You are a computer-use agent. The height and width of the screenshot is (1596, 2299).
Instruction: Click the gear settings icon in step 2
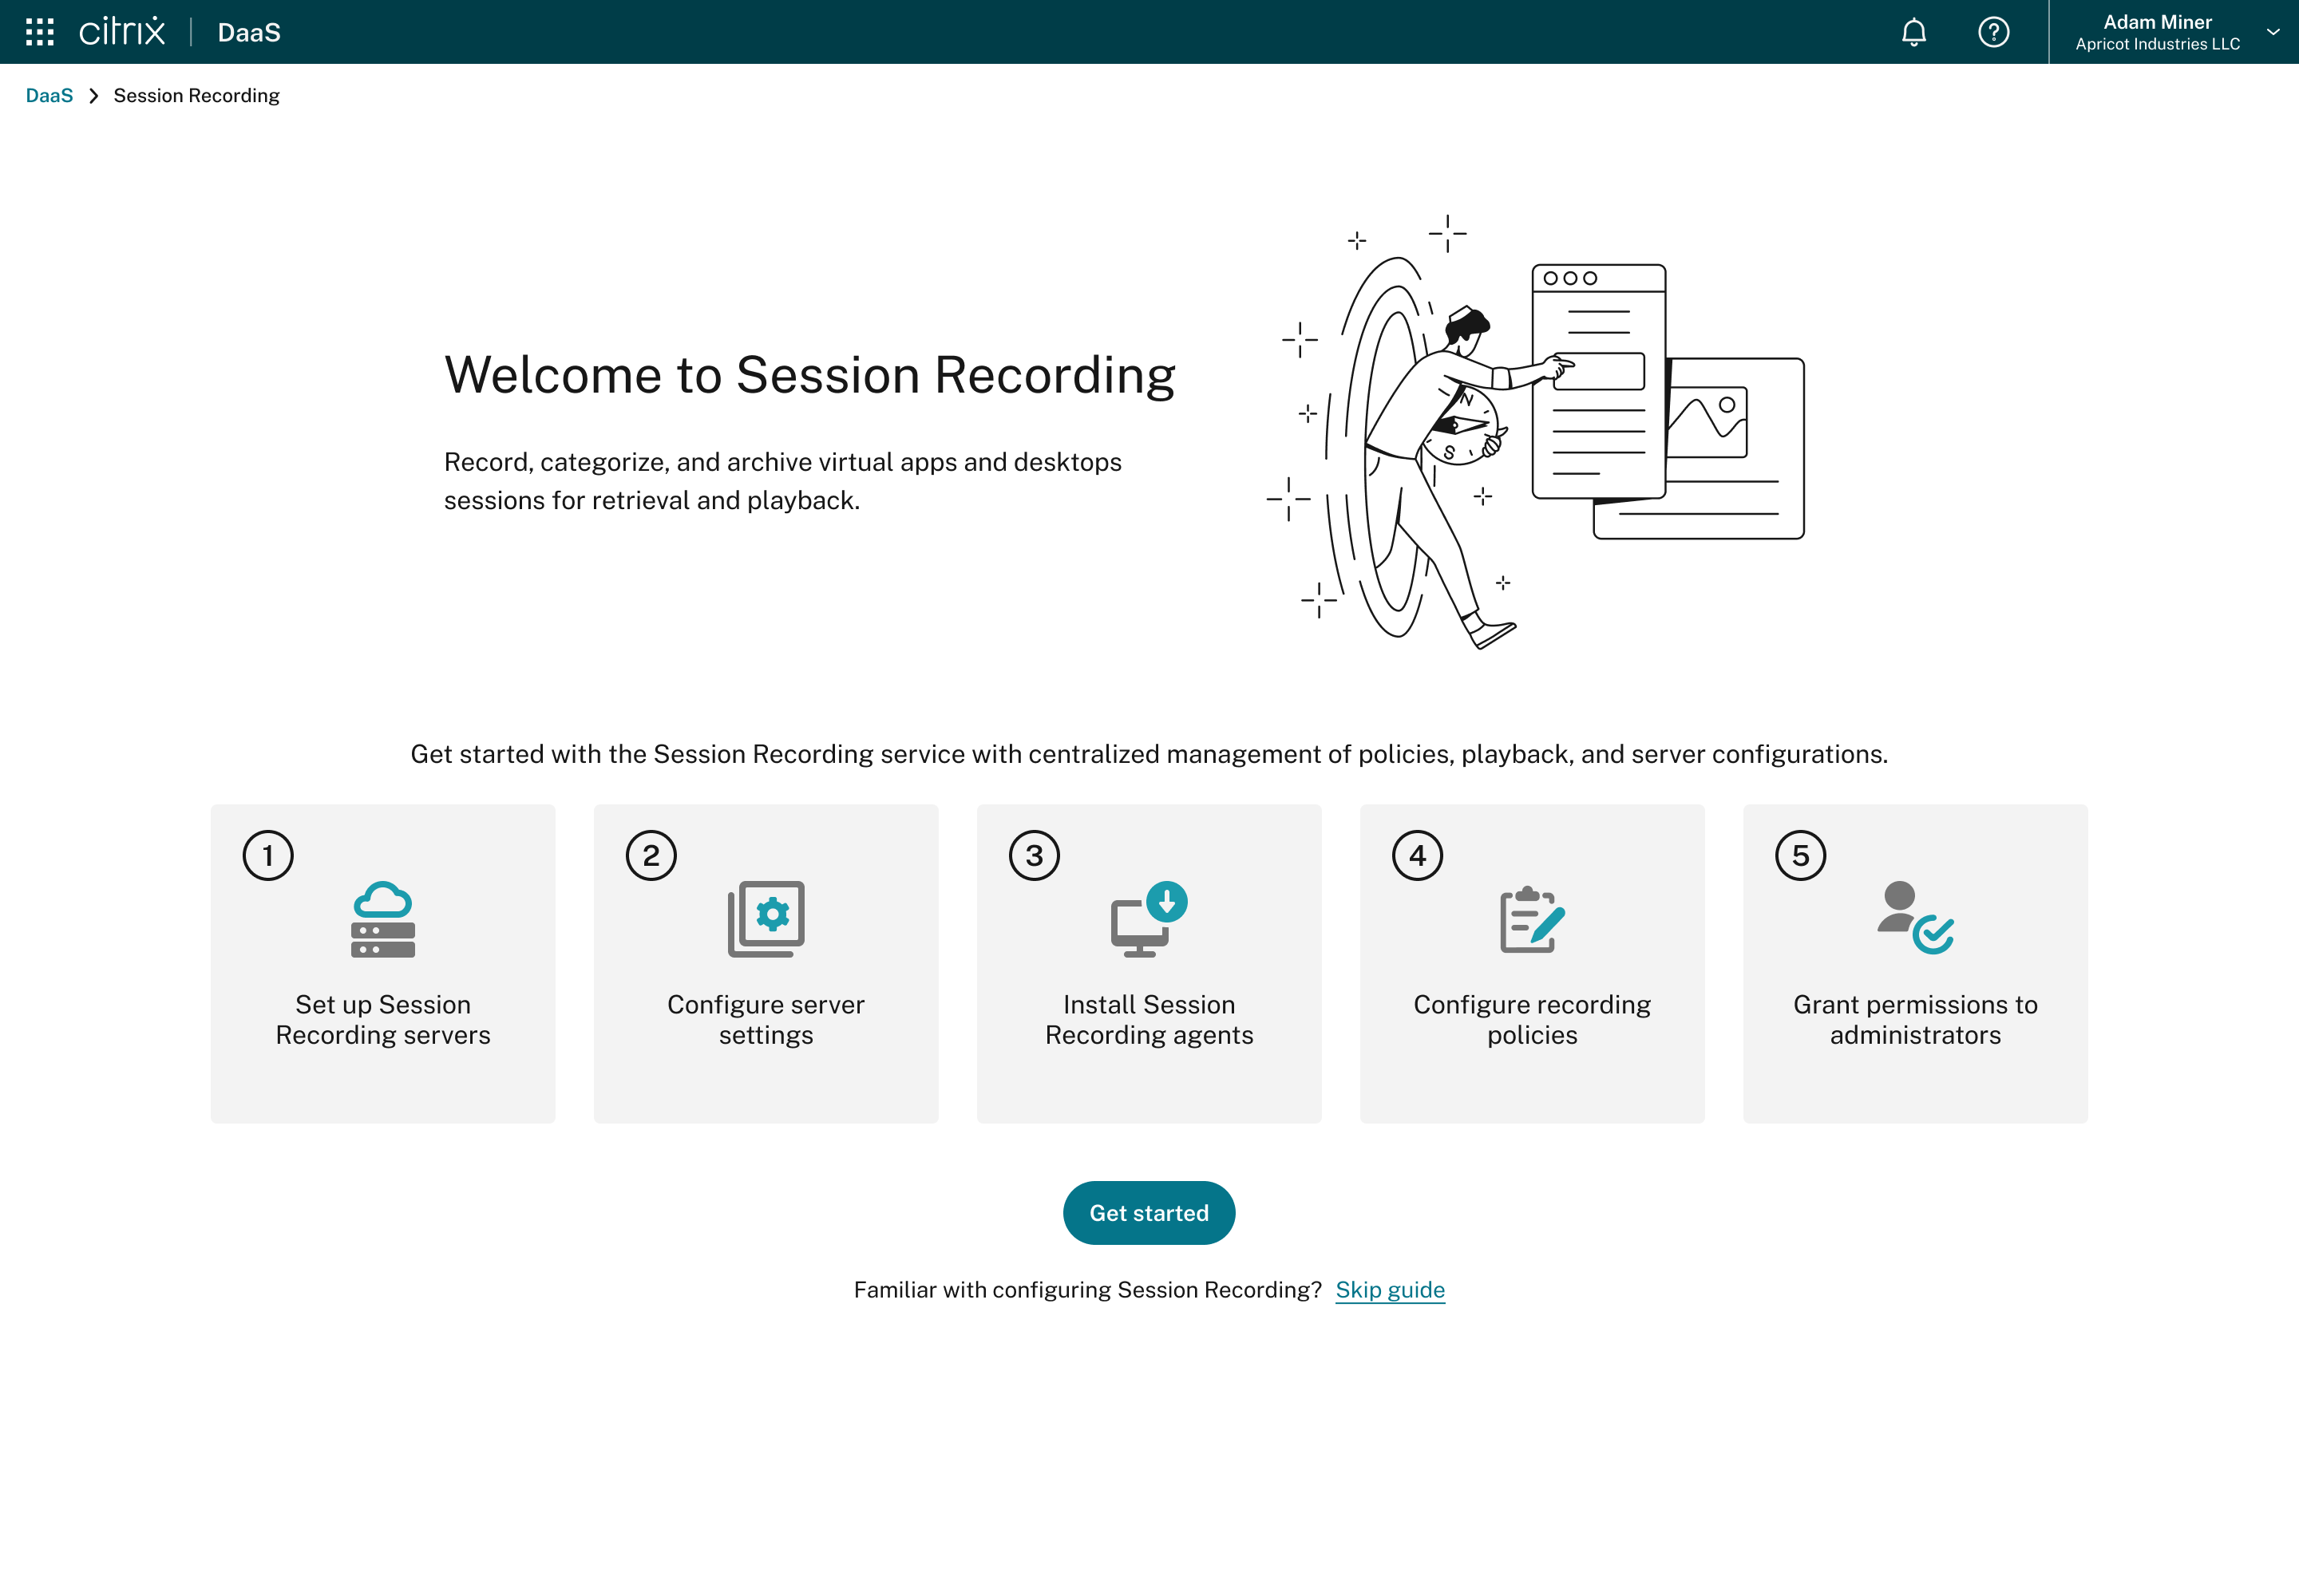[766, 919]
